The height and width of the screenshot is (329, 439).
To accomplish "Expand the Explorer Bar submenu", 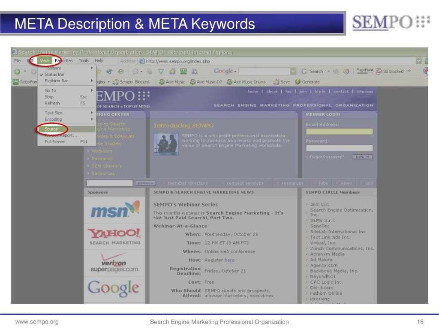I will (x=66, y=81).
